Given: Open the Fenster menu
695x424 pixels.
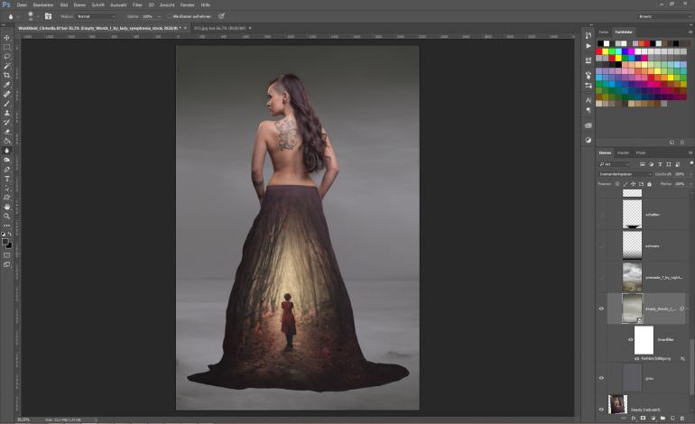Looking at the screenshot, I should (x=187, y=5).
